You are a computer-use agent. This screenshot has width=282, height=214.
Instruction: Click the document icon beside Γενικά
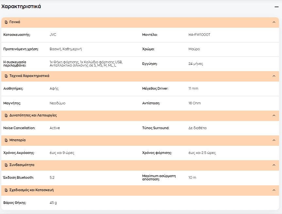(x=6, y=22)
